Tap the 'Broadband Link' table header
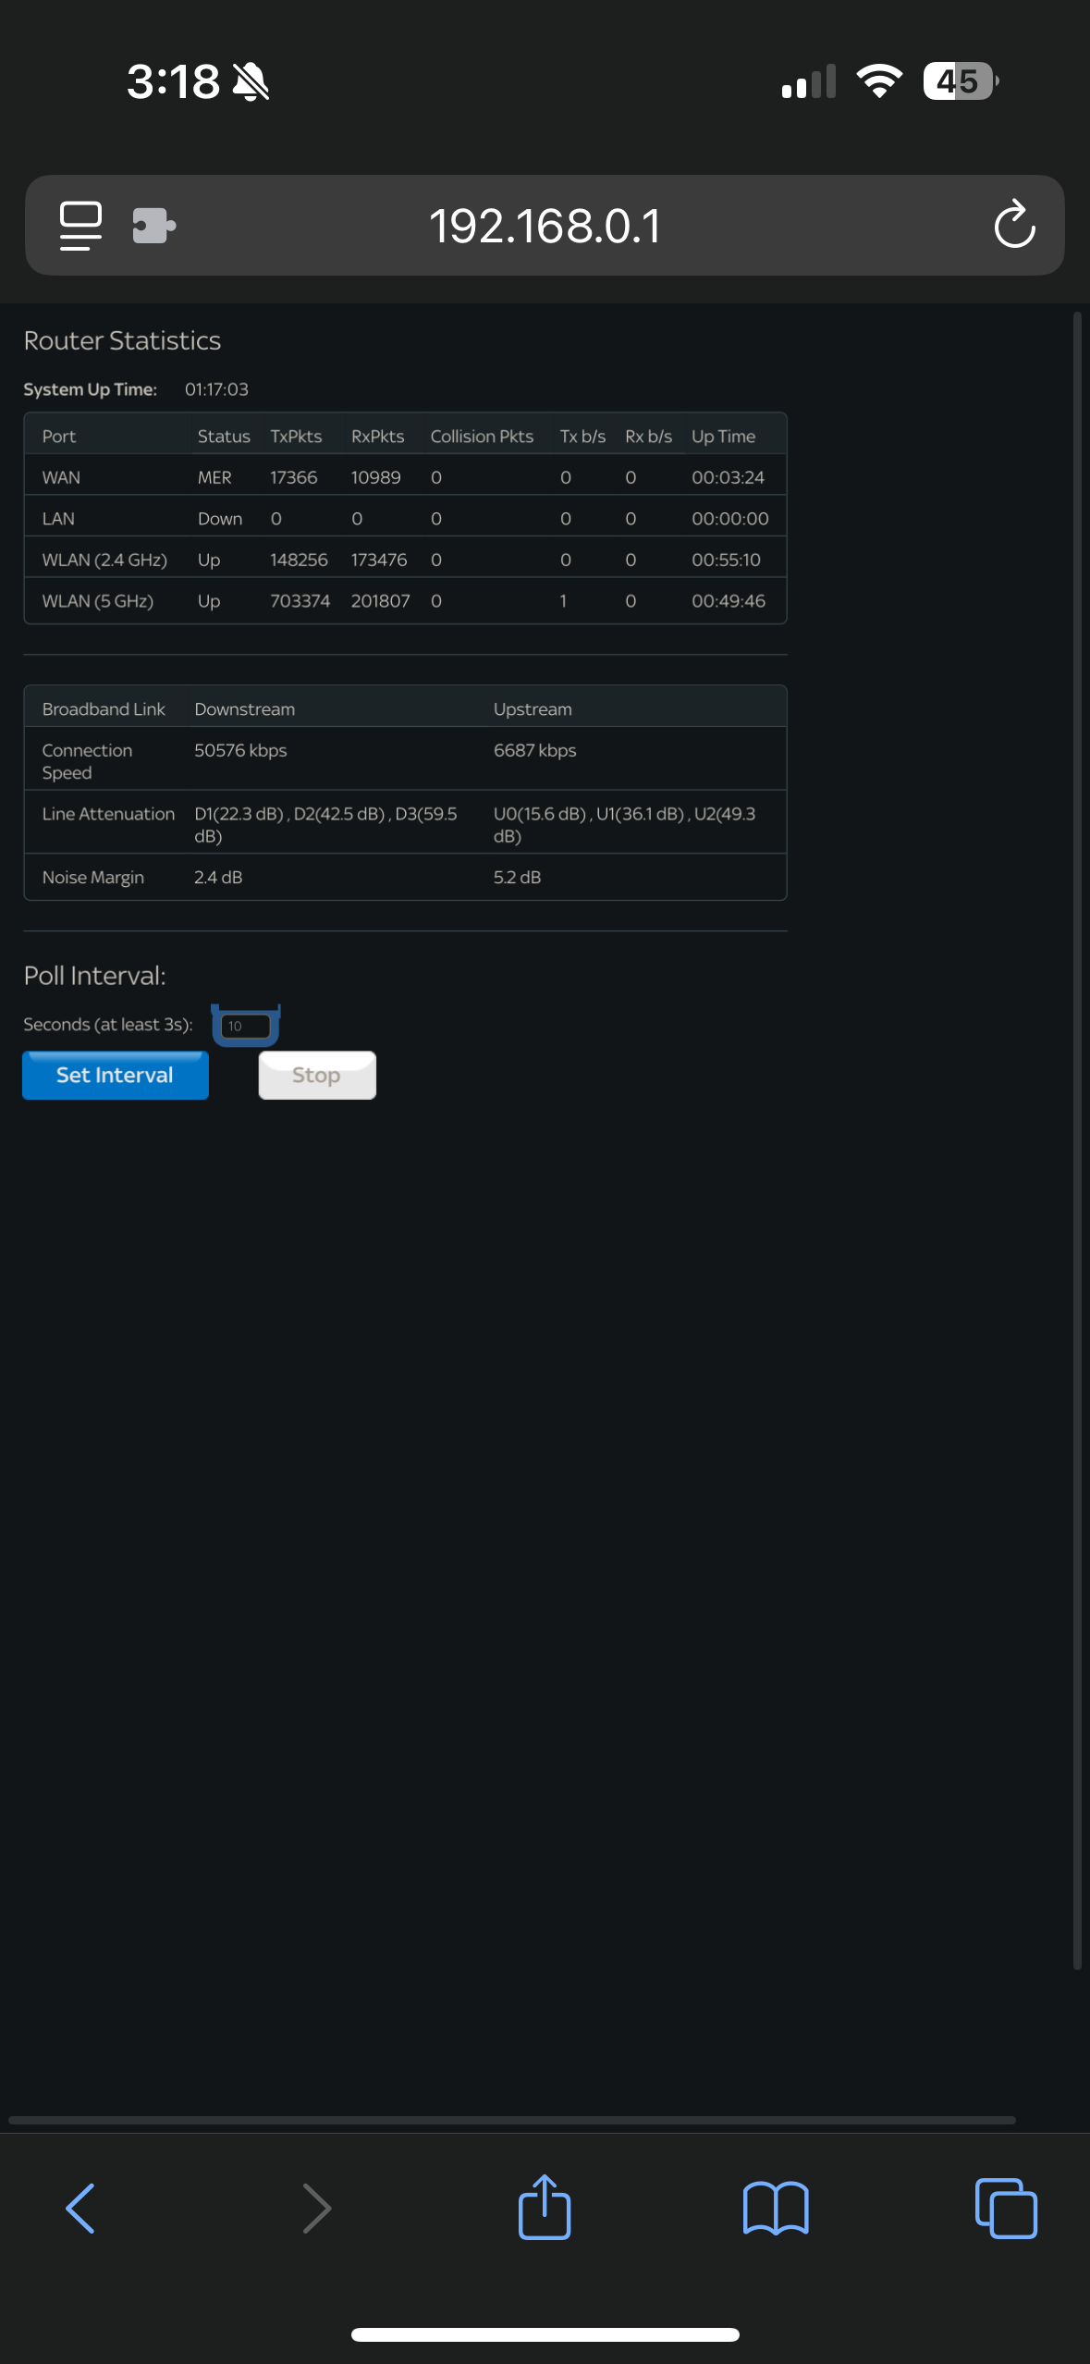The width and height of the screenshot is (1090, 2364). [104, 709]
